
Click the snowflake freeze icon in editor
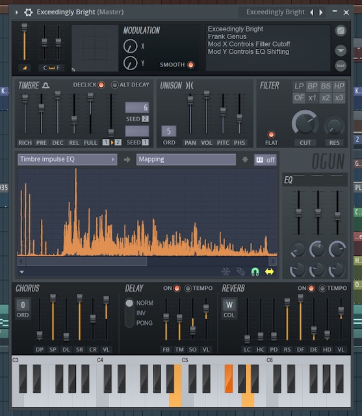click(226, 272)
